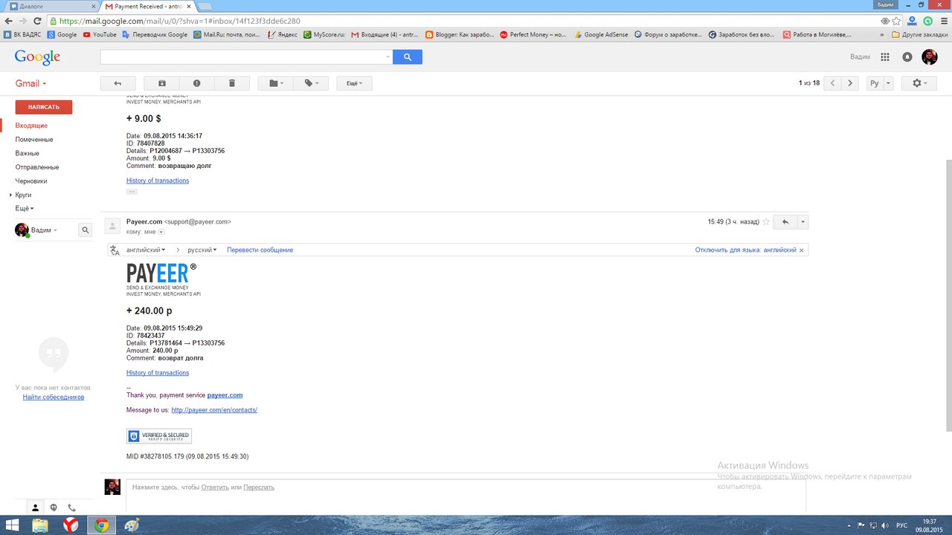Open the Помеченные folder
The height and width of the screenshot is (535, 952).
point(34,140)
